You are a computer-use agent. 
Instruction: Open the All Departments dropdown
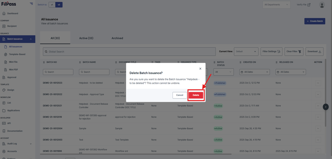click(276, 5)
